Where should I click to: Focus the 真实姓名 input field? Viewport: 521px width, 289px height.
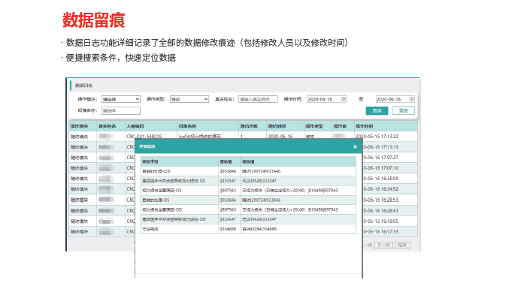(258, 99)
